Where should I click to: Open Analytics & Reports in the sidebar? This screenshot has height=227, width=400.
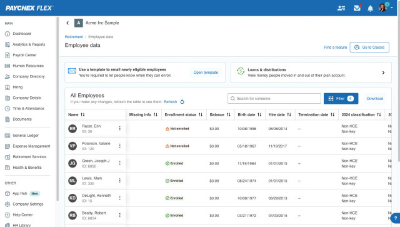[29, 44]
